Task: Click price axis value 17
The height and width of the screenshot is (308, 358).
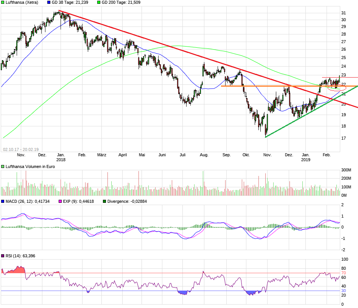Action: point(343,138)
